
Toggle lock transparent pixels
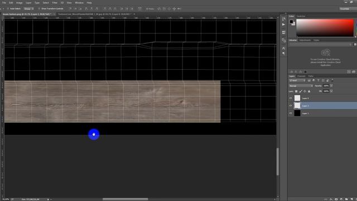[x=296, y=92]
